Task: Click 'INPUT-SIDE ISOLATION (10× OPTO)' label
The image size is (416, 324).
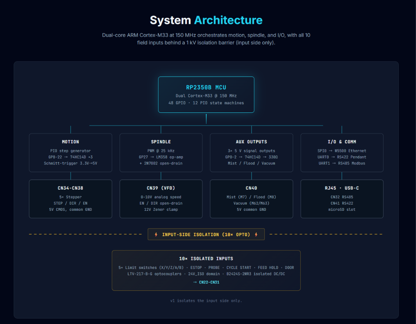Action: click(x=206, y=235)
